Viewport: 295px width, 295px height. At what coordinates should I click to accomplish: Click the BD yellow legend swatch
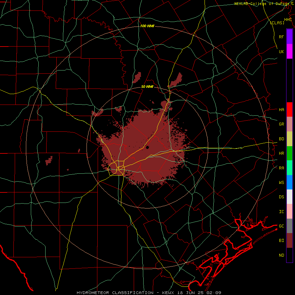(289, 139)
